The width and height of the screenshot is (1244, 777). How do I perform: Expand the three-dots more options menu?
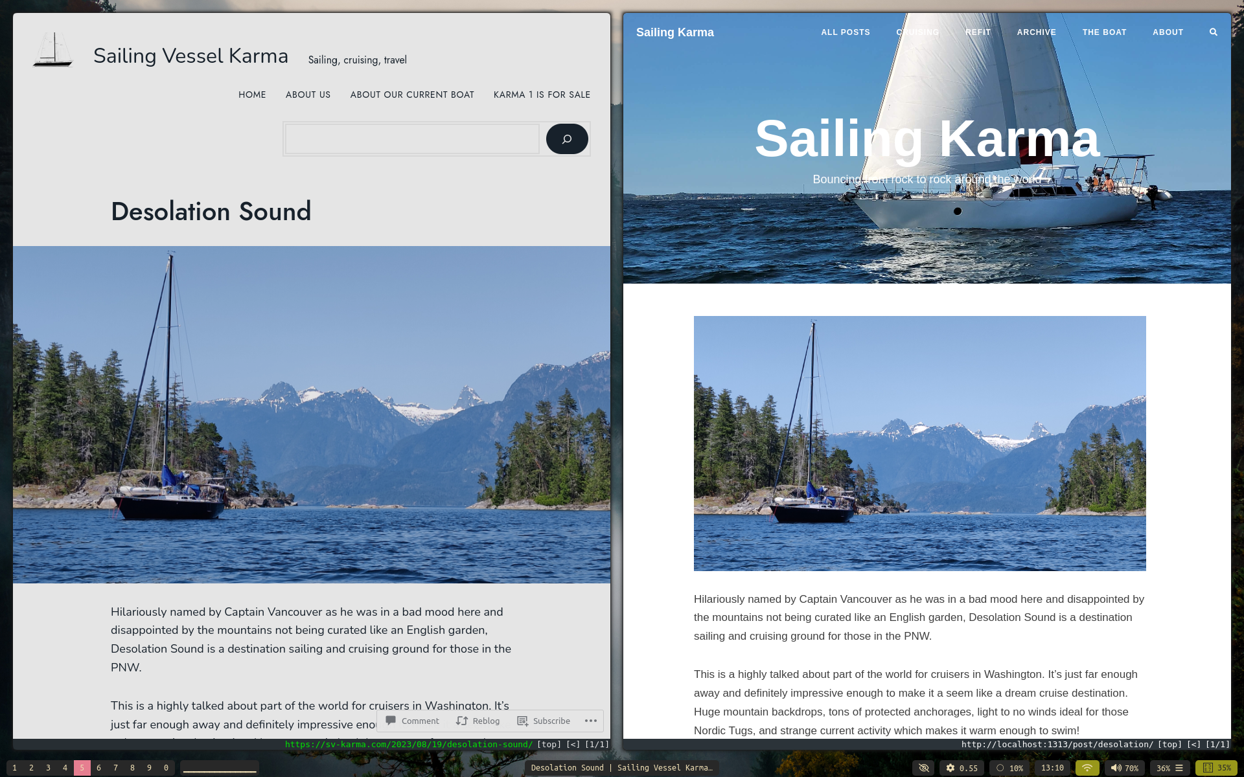click(590, 721)
